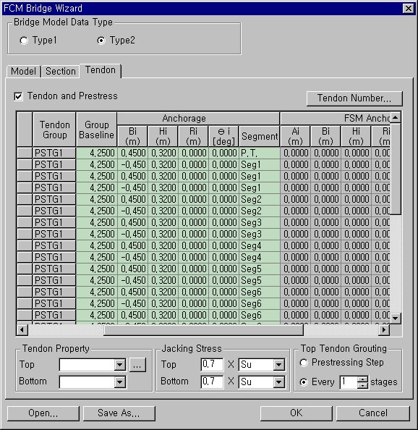Choose Prestressing Step grouting option
The height and width of the screenshot is (430, 418).
304,363
